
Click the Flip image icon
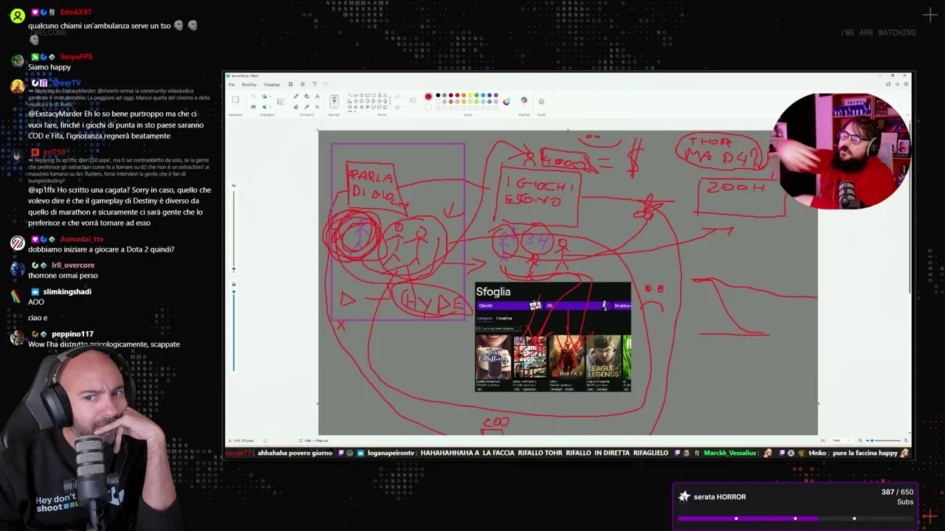264,107
